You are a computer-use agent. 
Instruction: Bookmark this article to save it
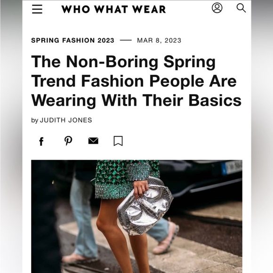(x=118, y=141)
